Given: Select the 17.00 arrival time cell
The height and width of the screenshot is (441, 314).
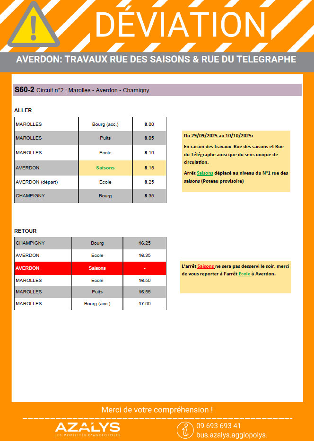Looking at the screenshot, I should click(x=144, y=304).
